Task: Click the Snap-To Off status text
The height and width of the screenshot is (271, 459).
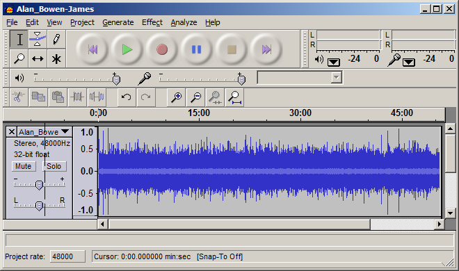Action: point(220,256)
